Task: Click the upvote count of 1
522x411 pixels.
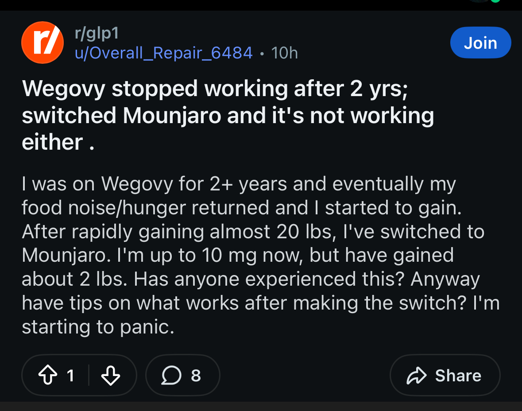Action: 70,376
